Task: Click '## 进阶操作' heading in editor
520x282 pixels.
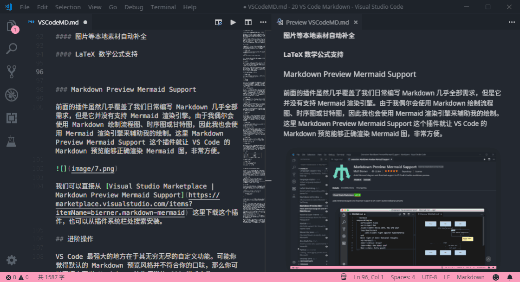Action: pyautogui.click(x=74, y=239)
